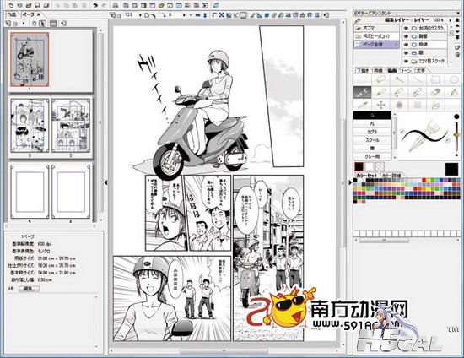The image size is (464, 358).
Task: Switch to the トーン tab
Action: pyautogui.click(x=407, y=70)
